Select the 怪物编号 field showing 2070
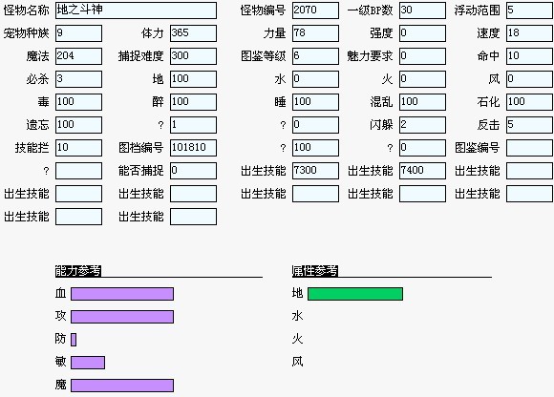554x397 pixels. click(315, 10)
